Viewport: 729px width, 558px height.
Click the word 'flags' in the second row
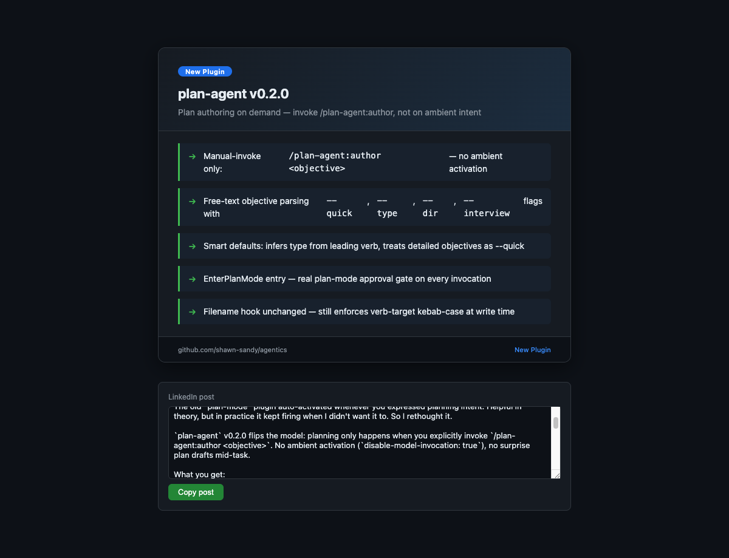tap(533, 201)
